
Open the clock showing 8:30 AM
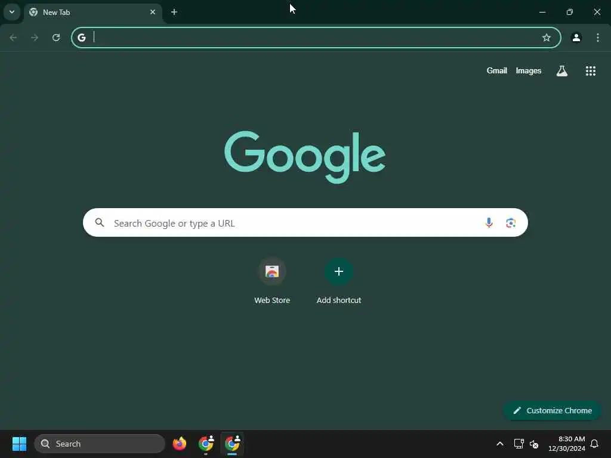[567, 444]
